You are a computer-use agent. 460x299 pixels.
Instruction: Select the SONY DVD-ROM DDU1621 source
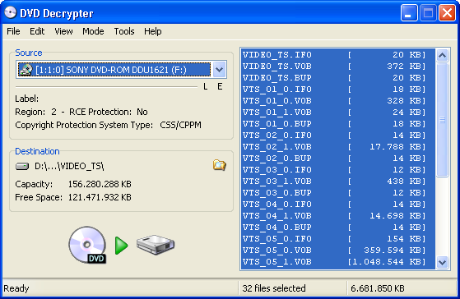[114, 70]
